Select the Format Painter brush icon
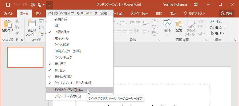 17,33
